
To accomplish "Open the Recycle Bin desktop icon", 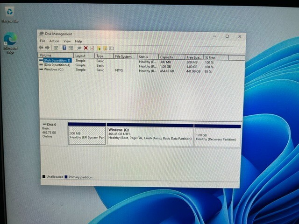I will (10, 15).
